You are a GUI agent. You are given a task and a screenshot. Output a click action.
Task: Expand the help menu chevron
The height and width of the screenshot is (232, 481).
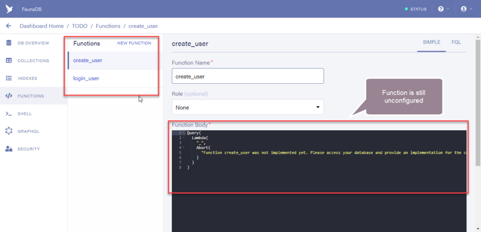448,9
